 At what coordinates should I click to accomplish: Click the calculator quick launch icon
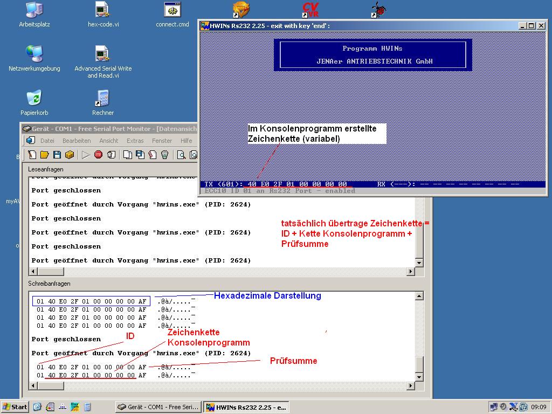coord(87,407)
